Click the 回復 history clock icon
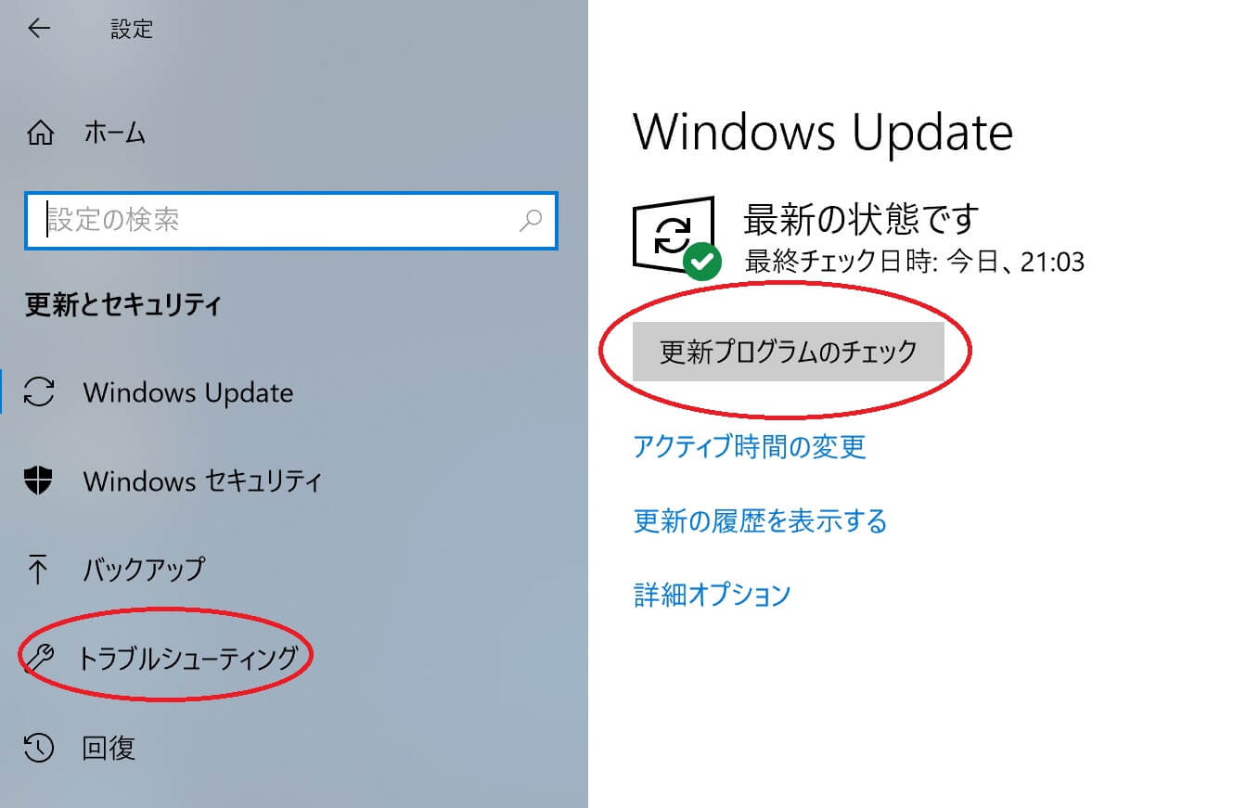The height and width of the screenshot is (808, 1246). coord(39,747)
